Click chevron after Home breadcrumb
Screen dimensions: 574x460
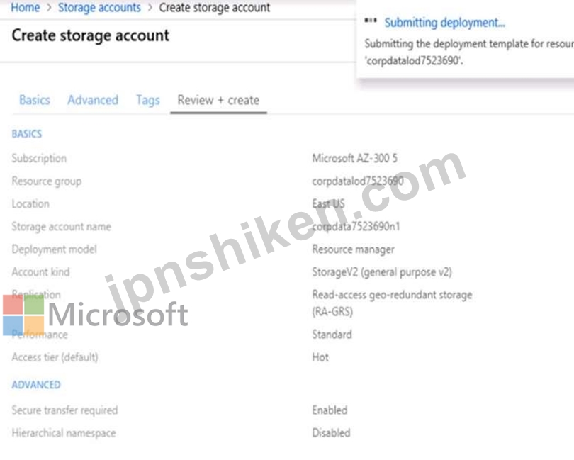pyautogui.click(x=49, y=7)
